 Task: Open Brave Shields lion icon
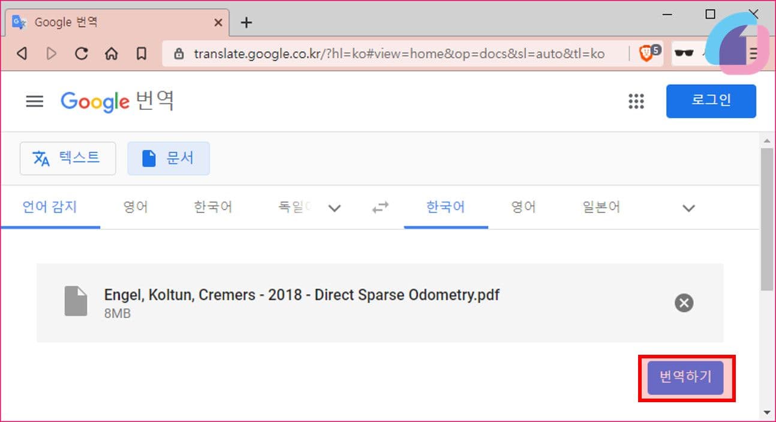pos(647,53)
